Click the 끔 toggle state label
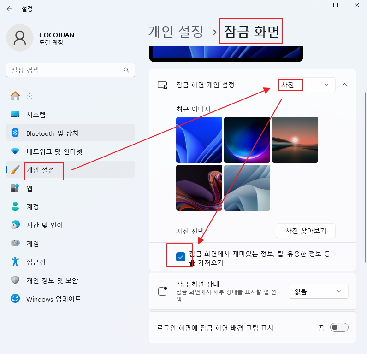This screenshot has height=354, width=367. (x=321, y=328)
